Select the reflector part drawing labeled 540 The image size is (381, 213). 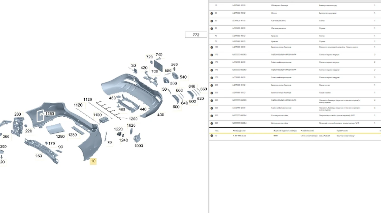[x=175, y=76]
